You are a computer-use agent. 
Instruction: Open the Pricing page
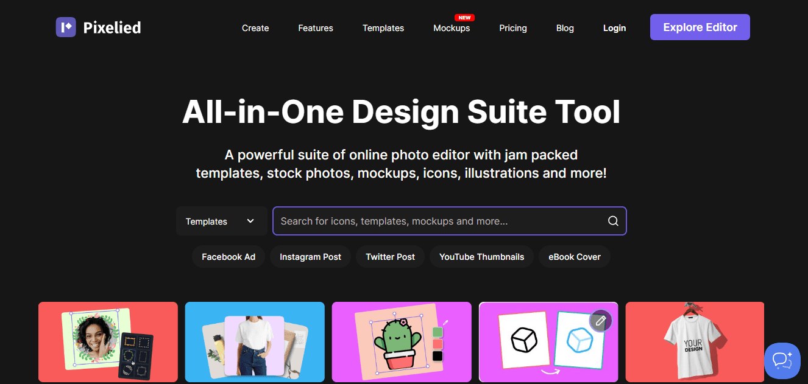coord(513,28)
